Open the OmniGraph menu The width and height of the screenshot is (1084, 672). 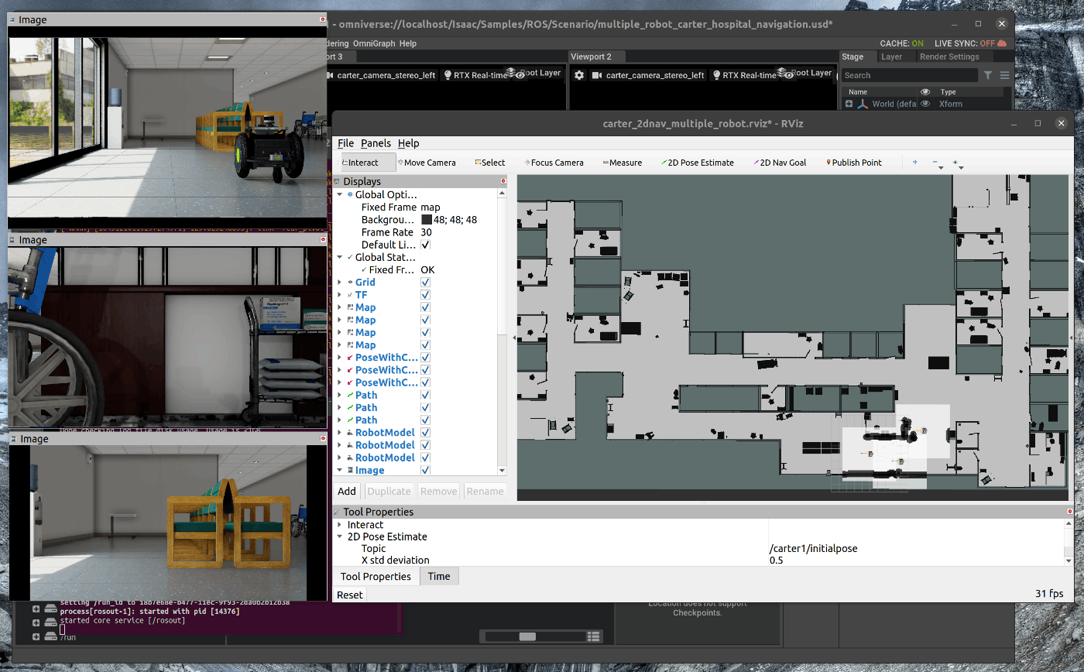pos(374,43)
